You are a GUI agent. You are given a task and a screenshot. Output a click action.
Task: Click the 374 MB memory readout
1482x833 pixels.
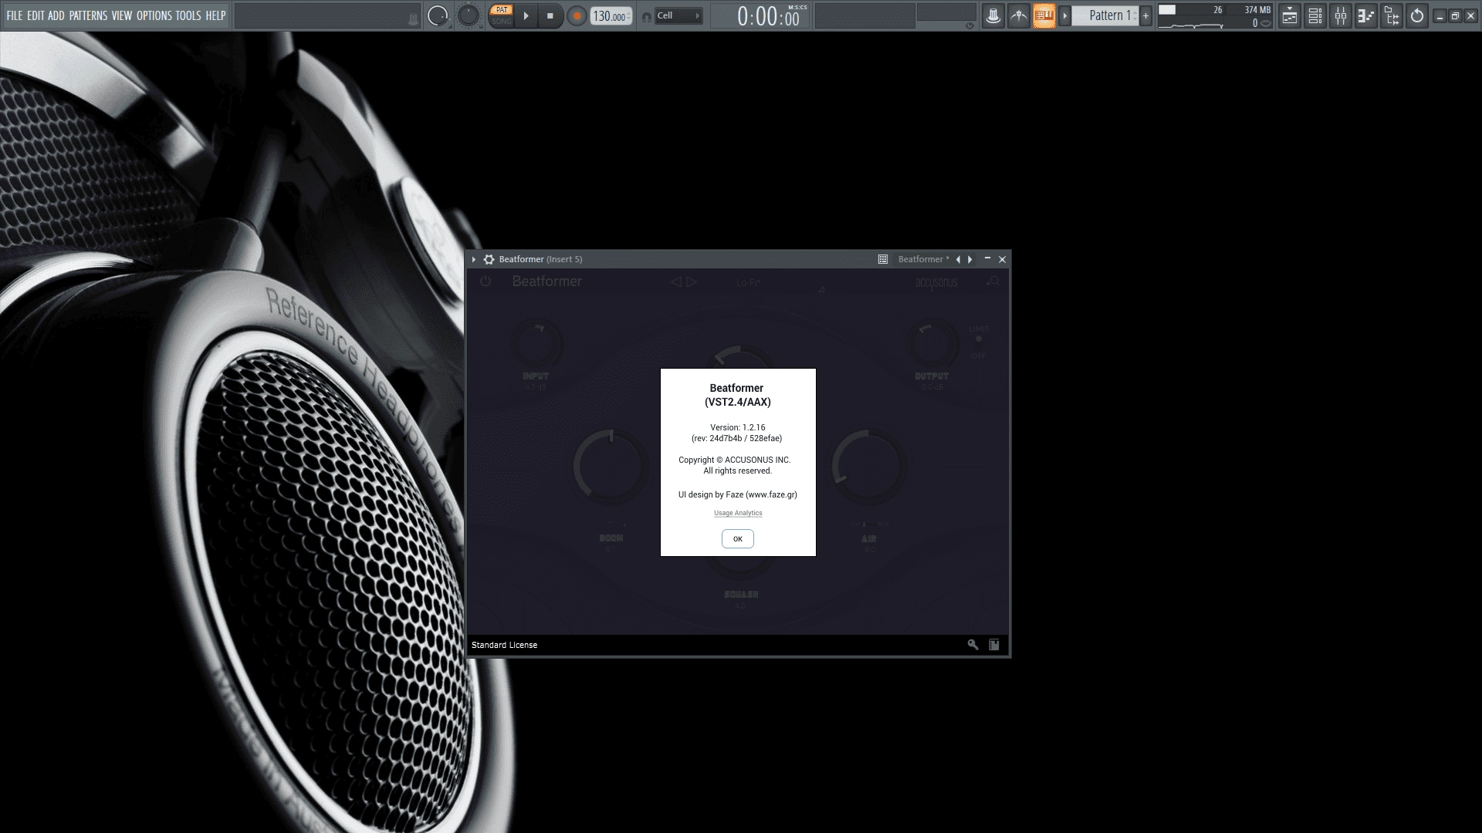(x=1257, y=10)
